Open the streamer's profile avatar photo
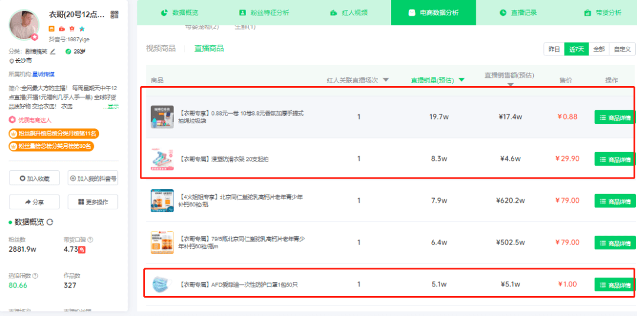 [x=24, y=25]
